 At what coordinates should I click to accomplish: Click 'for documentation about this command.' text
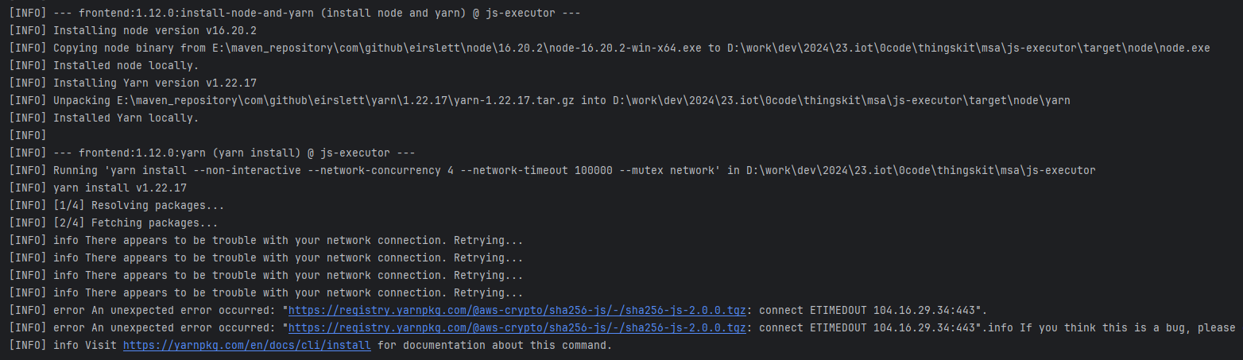[493, 346]
